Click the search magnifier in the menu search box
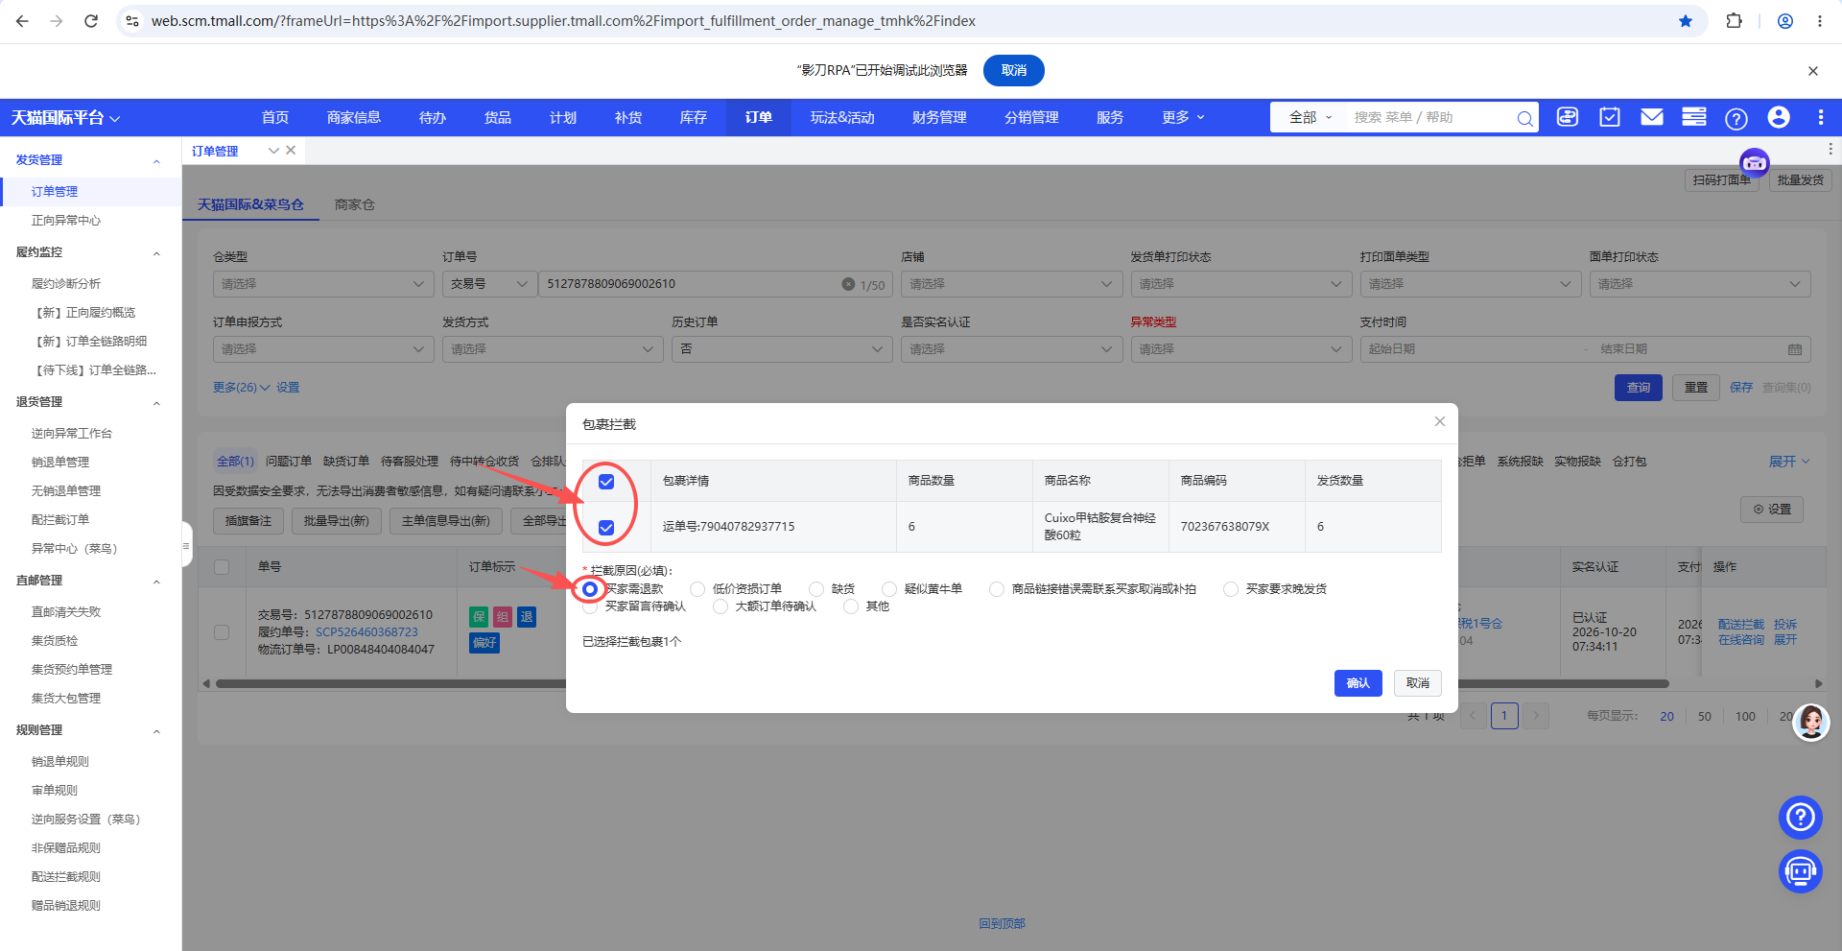The height and width of the screenshot is (951, 1842). pos(1524,118)
